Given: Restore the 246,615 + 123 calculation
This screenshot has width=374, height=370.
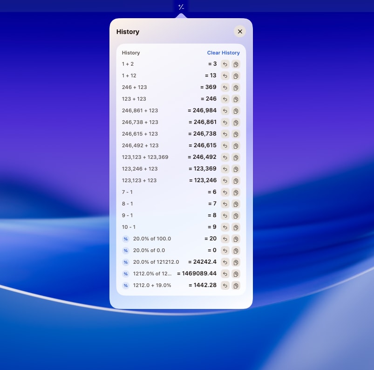Looking at the screenshot, I should coord(225,134).
